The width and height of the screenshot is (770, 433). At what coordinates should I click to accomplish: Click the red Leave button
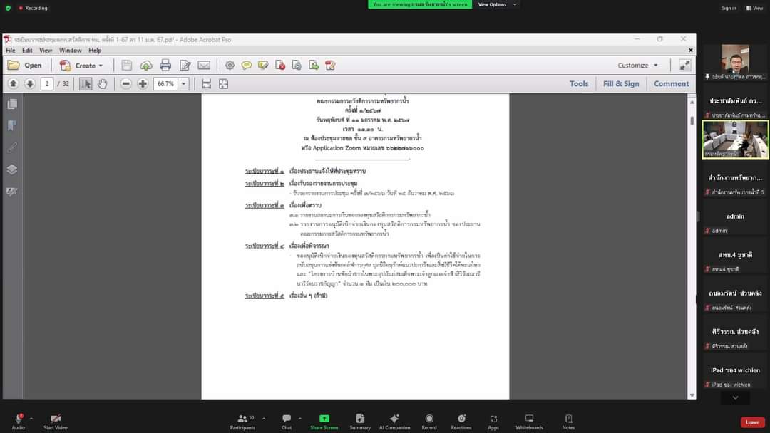point(752,422)
